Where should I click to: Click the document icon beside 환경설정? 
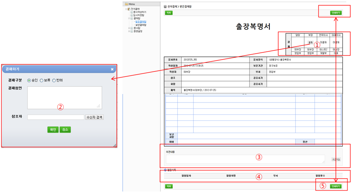132,31
